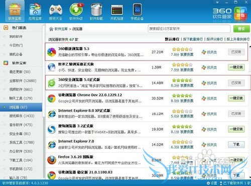251x186 pixels.
Task: Click Internet Explorer 8.0 icon
Action: coord(52,114)
